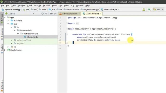Open the app run configuration dropdown
The width and height of the screenshot is (166, 93).
pos(158,10)
